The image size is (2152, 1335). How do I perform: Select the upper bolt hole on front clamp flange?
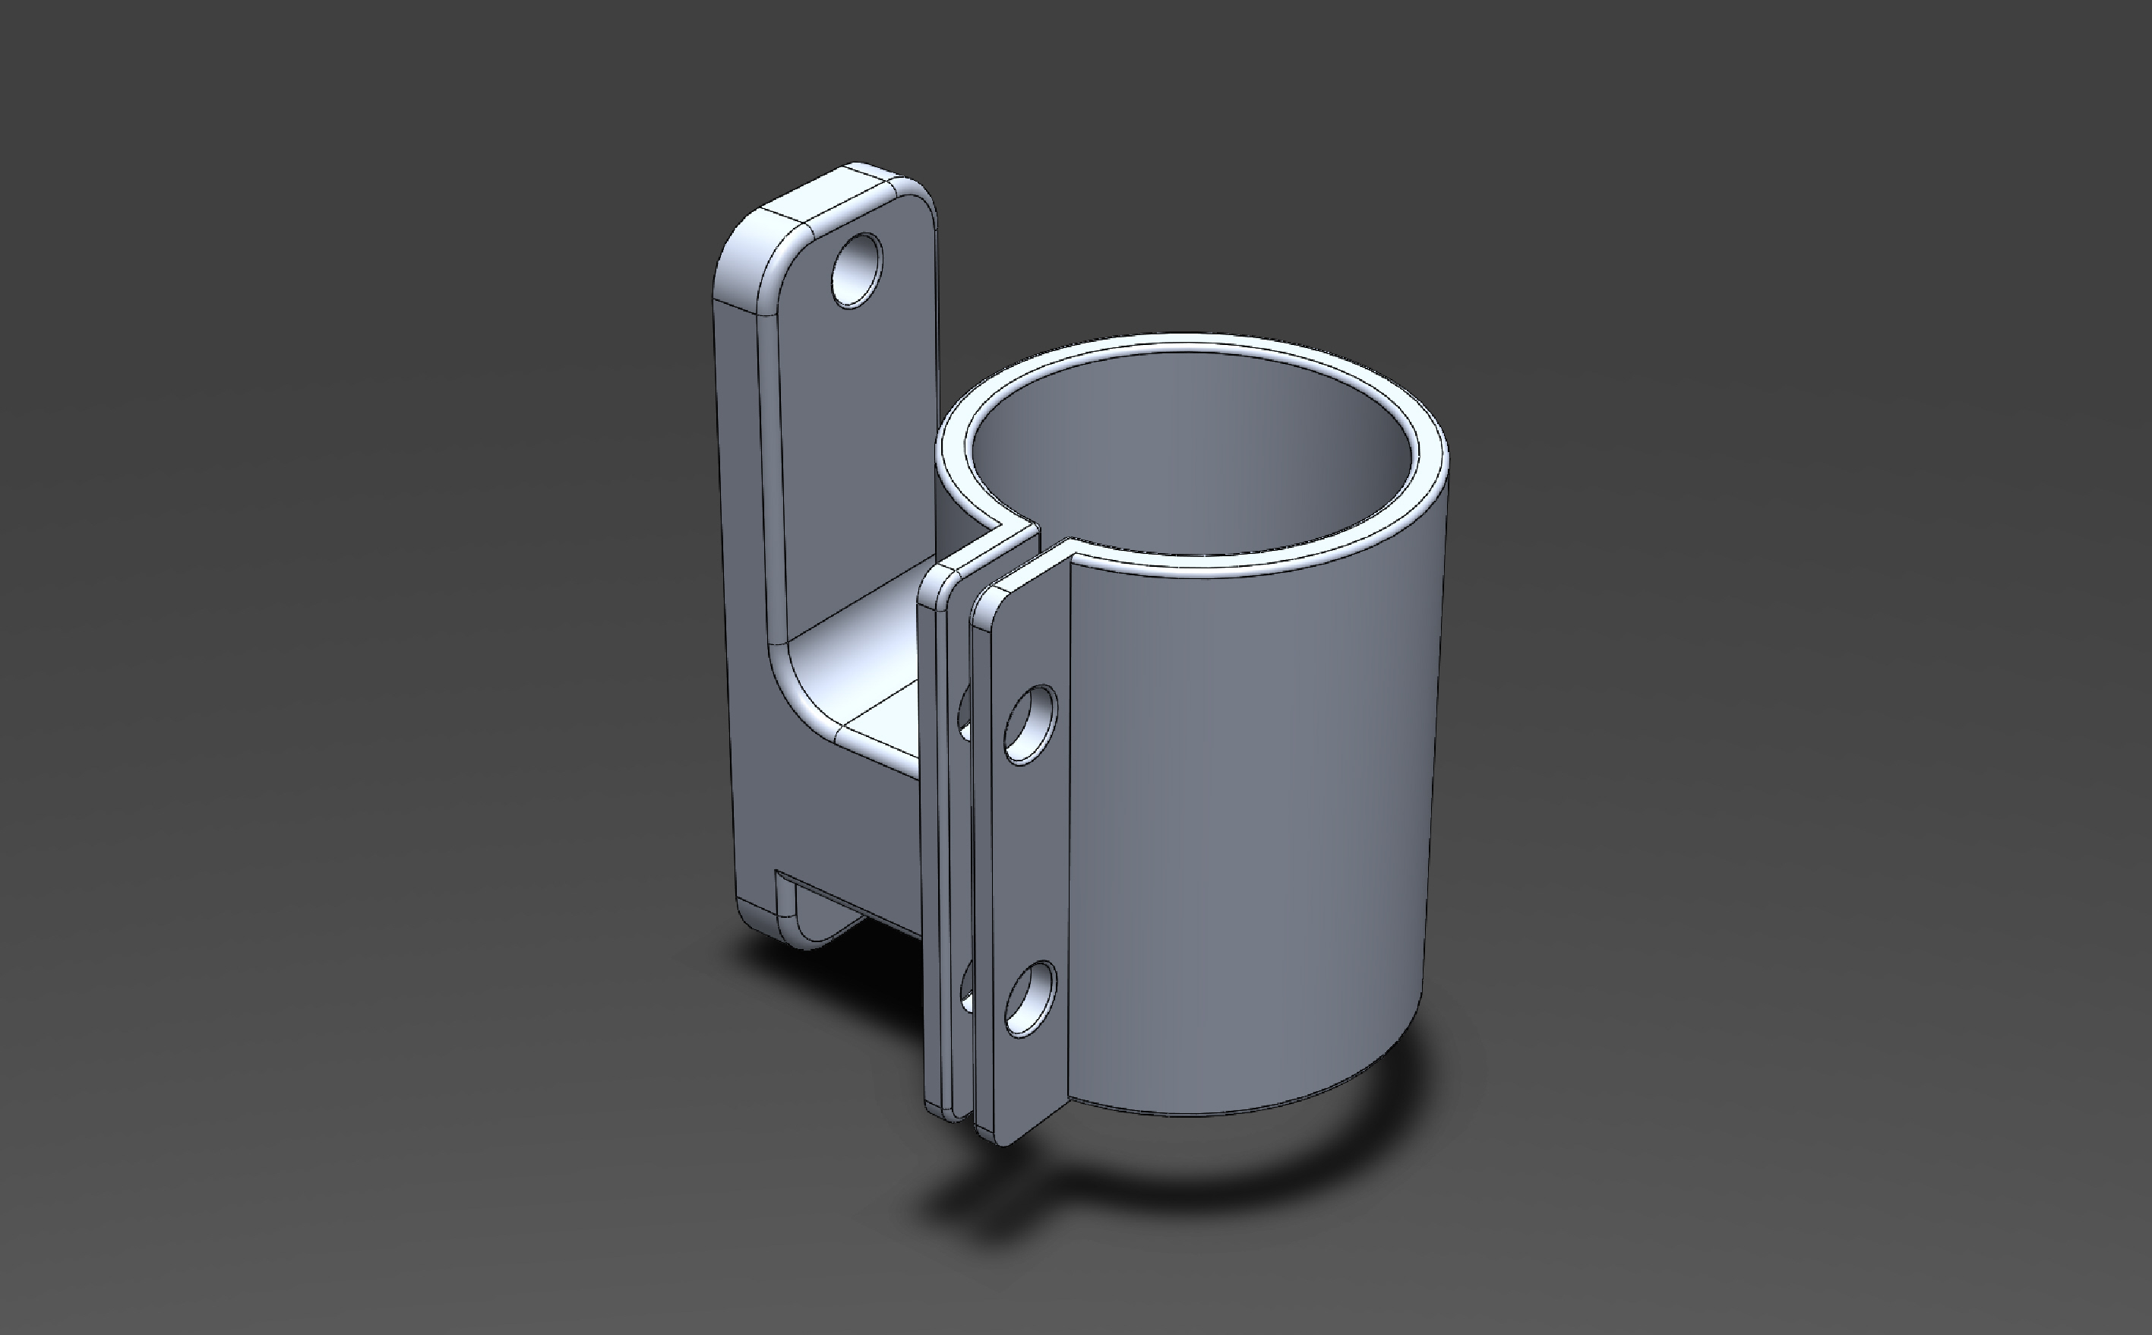(x=1031, y=724)
